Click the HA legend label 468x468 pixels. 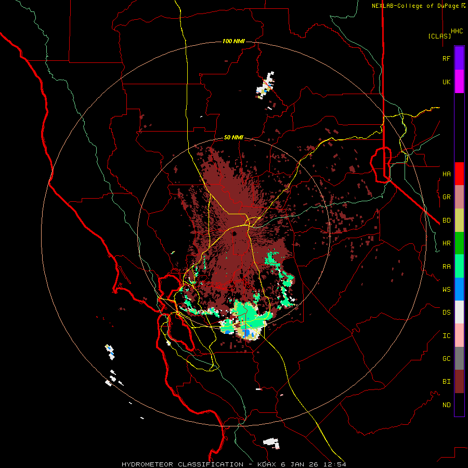coord(446,174)
